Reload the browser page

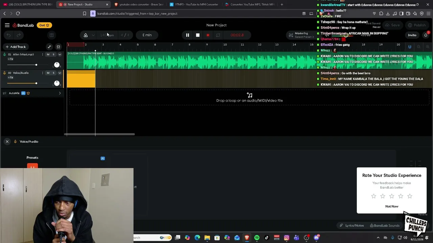click(18, 13)
